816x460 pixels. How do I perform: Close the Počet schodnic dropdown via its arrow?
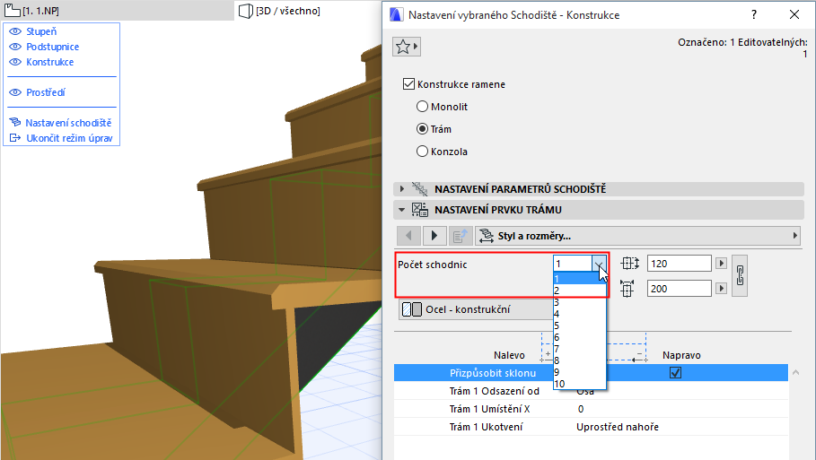(599, 264)
